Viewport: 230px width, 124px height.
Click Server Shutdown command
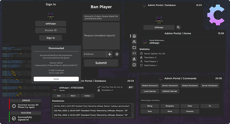click(210, 86)
